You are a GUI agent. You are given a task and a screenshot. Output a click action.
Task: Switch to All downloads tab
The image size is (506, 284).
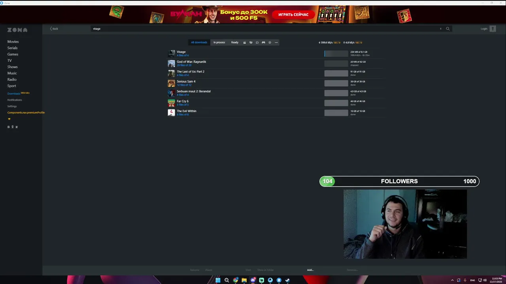199,43
